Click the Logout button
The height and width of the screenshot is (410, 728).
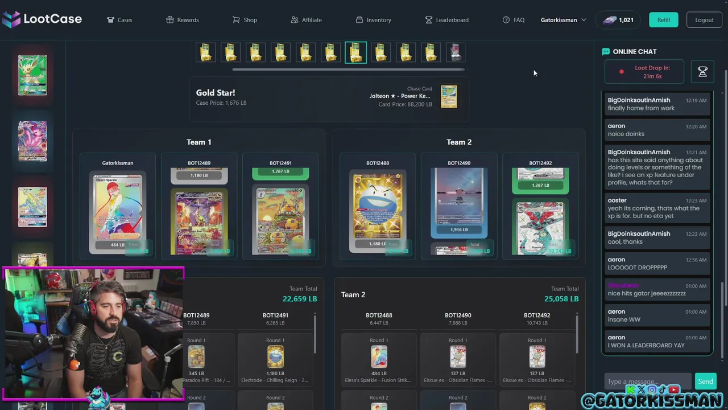pyautogui.click(x=704, y=20)
